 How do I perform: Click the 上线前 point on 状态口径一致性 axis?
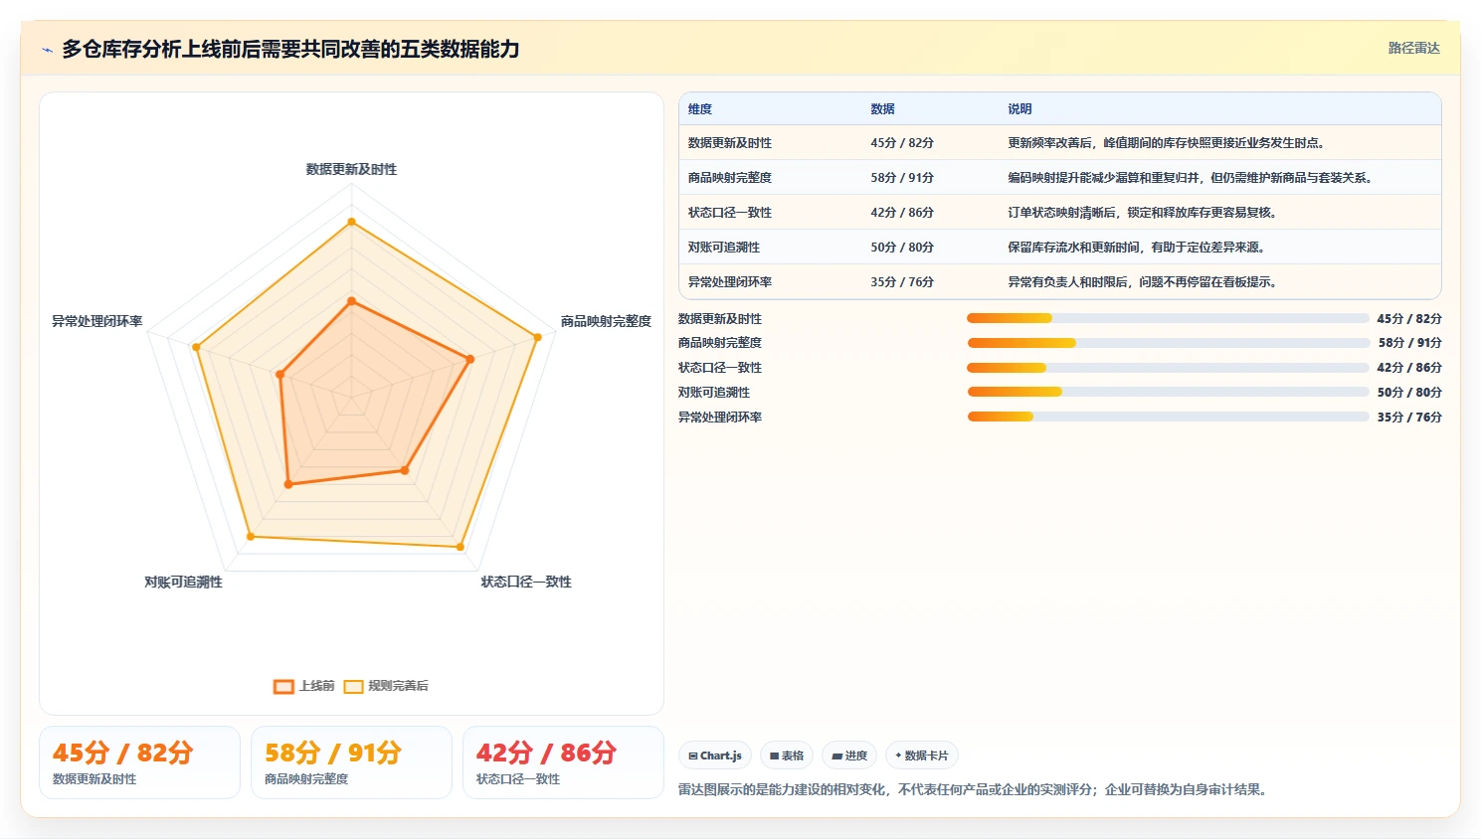pos(405,470)
